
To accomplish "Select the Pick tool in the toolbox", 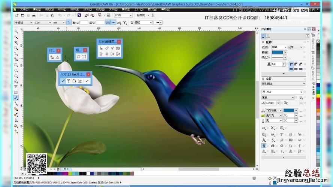I will 16,32.
